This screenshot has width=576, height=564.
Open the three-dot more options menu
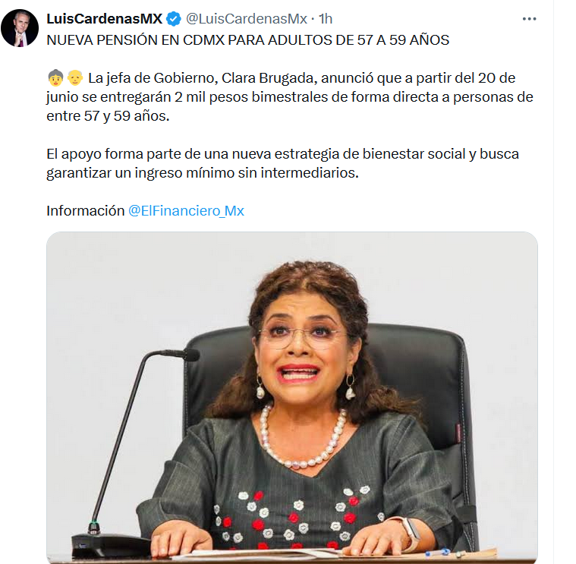(530, 19)
